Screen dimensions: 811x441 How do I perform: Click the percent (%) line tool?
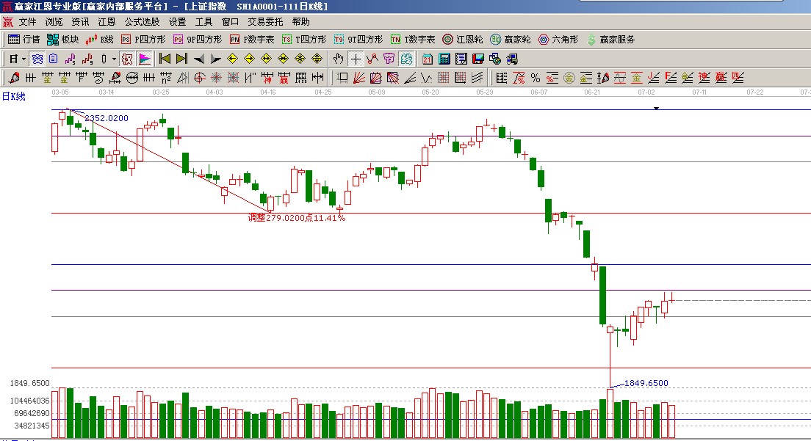point(536,78)
